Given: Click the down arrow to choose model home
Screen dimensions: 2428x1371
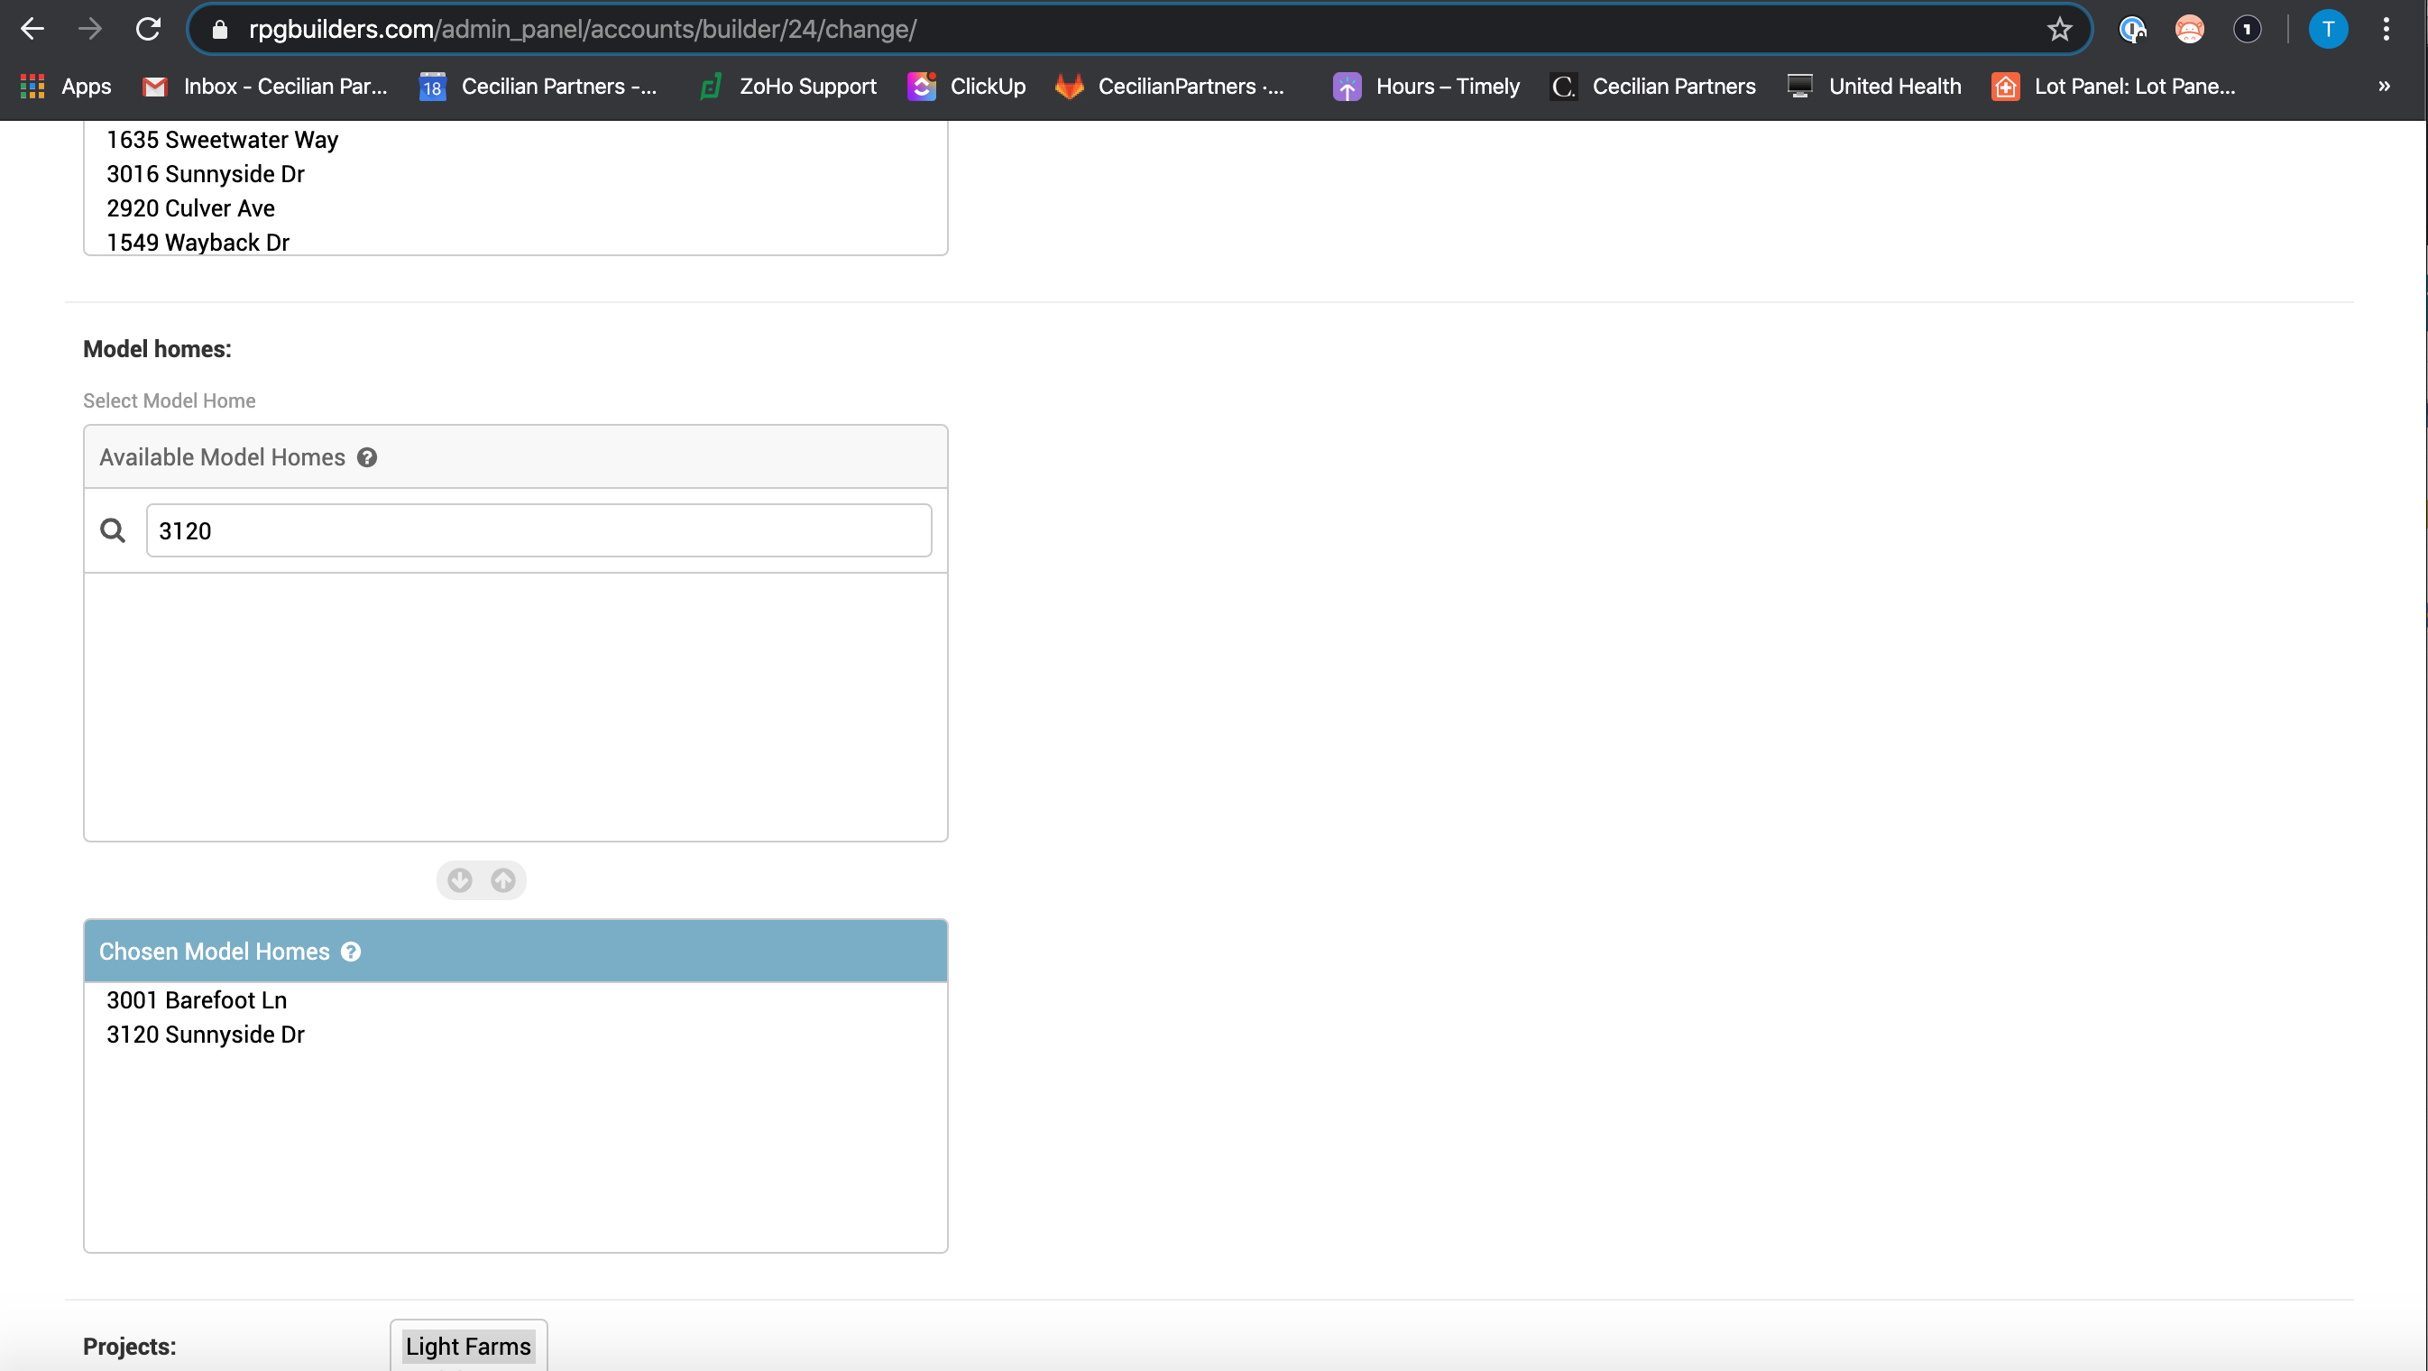Looking at the screenshot, I should coord(460,880).
